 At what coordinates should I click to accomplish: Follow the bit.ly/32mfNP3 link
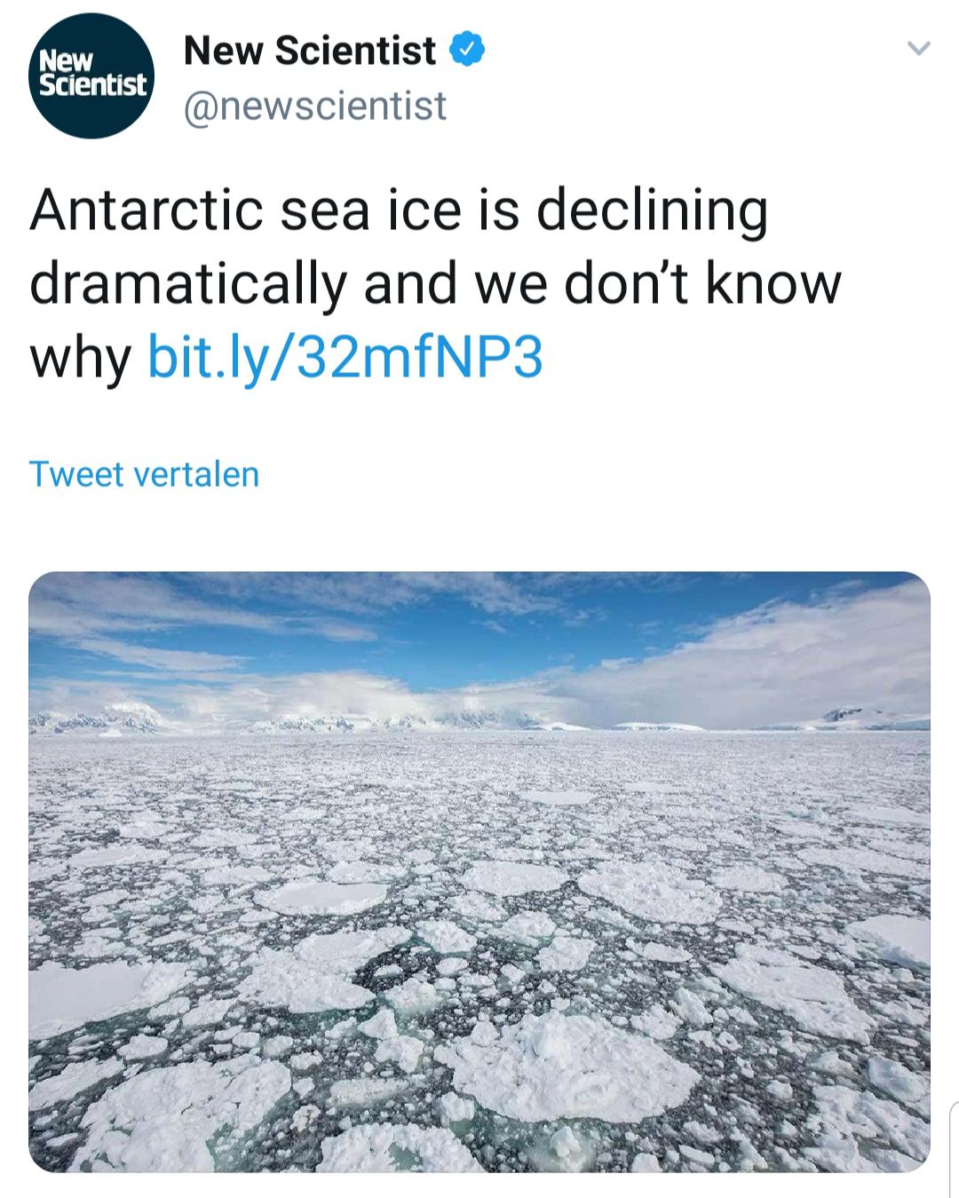[345, 357]
